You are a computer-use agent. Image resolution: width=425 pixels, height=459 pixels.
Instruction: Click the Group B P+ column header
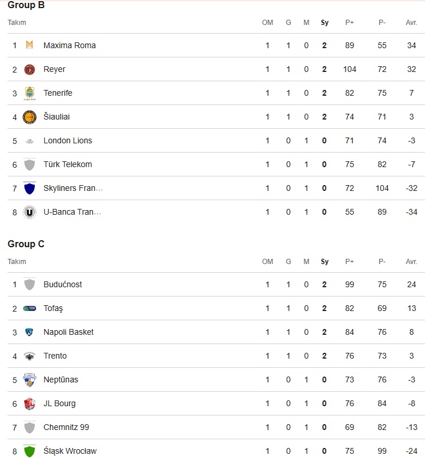point(350,23)
